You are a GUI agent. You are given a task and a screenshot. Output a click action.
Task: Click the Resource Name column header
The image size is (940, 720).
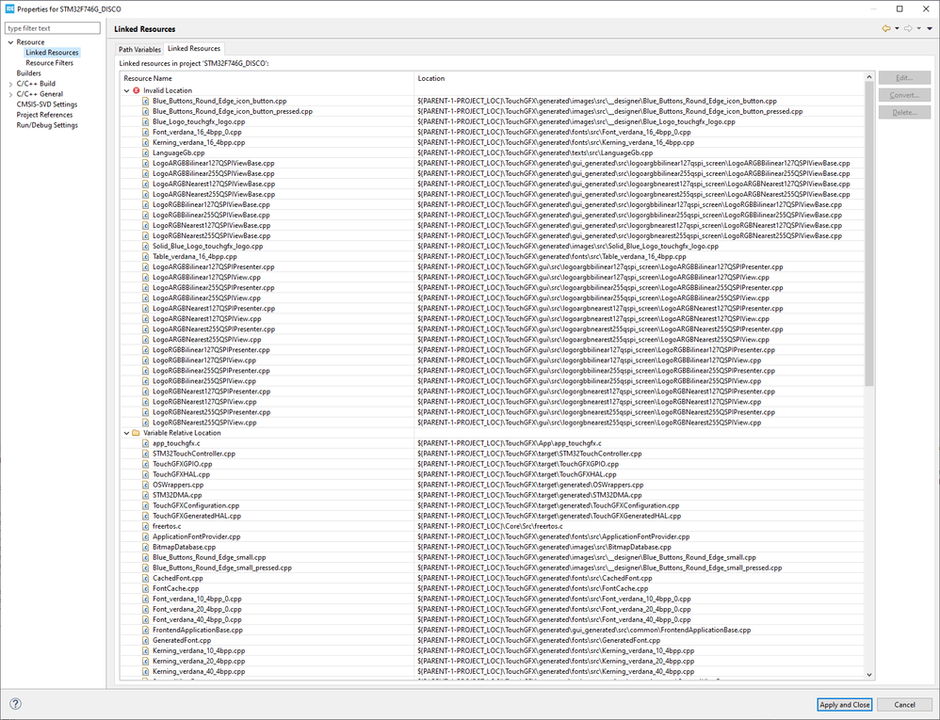[267, 78]
